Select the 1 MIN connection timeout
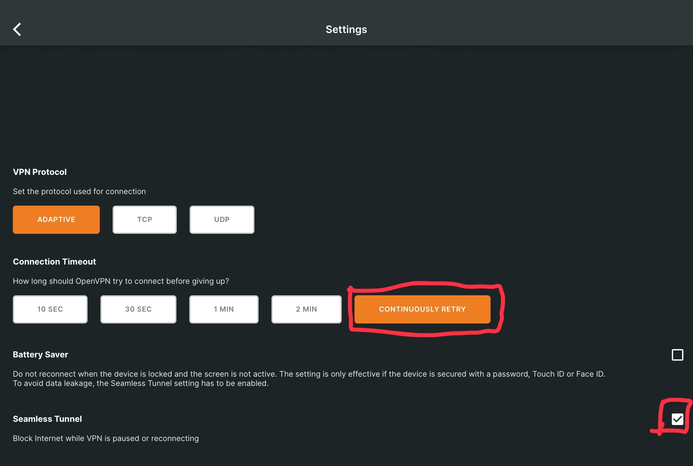 click(224, 309)
